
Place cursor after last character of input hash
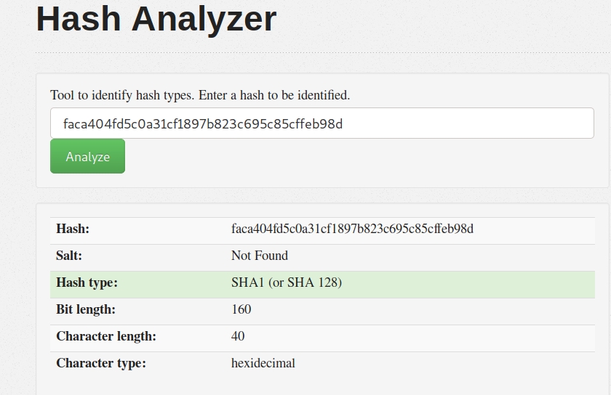(x=343, y=123)
